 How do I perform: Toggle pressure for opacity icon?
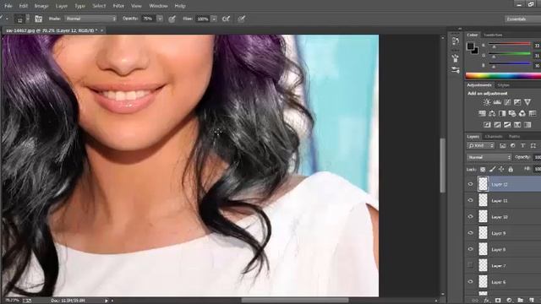coord(172,19)
